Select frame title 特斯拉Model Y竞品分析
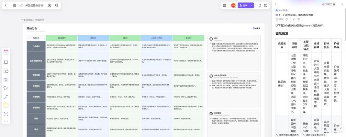 tap(33, 20)
